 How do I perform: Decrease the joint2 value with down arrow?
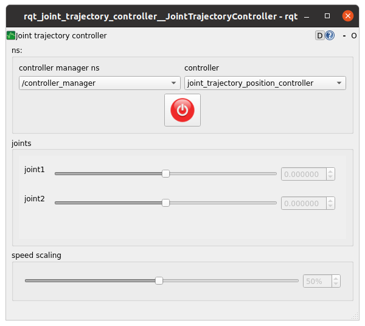[330, 206]
